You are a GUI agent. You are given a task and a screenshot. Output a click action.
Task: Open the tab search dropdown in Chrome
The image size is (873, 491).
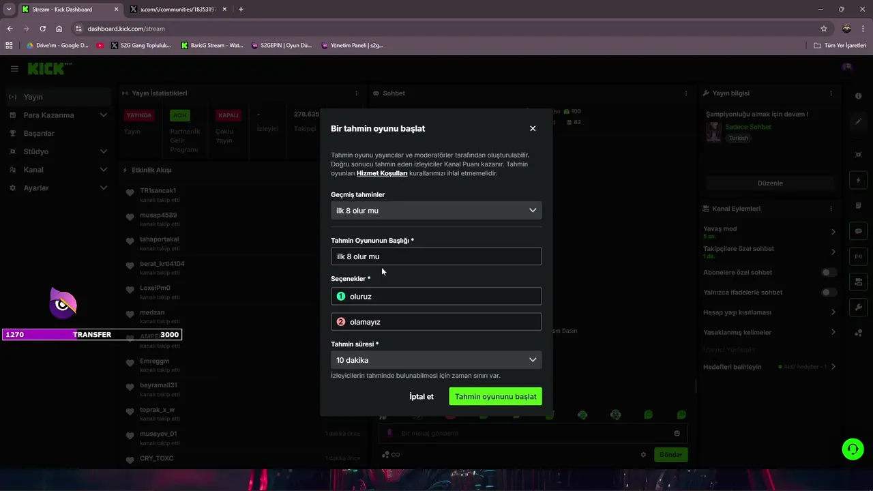click(x=8, y=9)
